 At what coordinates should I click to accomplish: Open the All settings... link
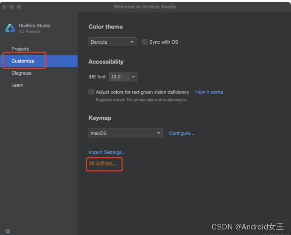point(103,163)
